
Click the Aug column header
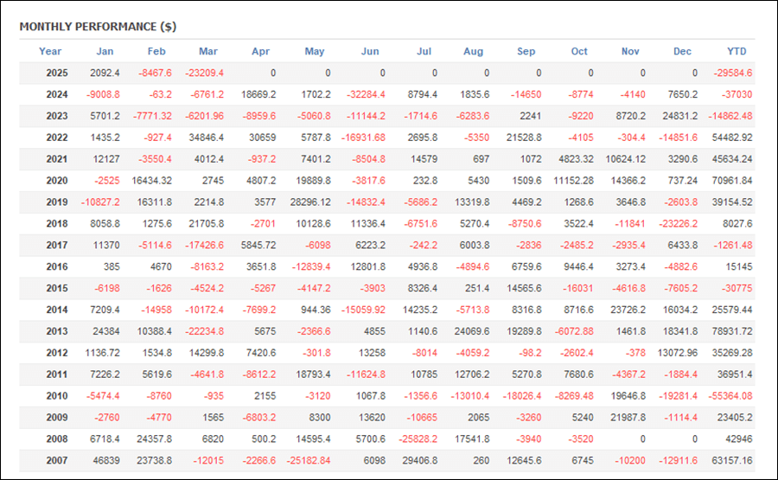click(474, 51)
